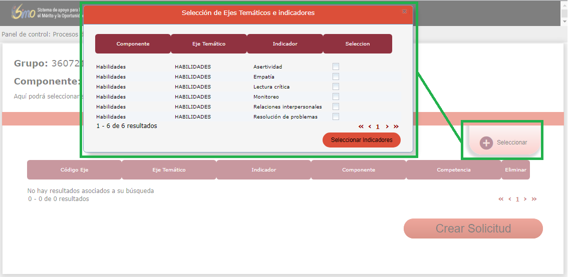Click the plus icon beside Seleccionar
568x277 pixels.
pyautogui.click(x=486, y=142)
